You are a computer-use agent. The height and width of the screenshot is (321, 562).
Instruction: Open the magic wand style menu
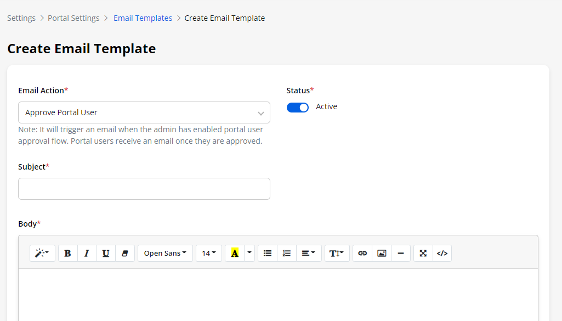42,253
